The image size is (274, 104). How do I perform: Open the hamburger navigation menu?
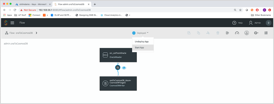[x=12, y=23]
